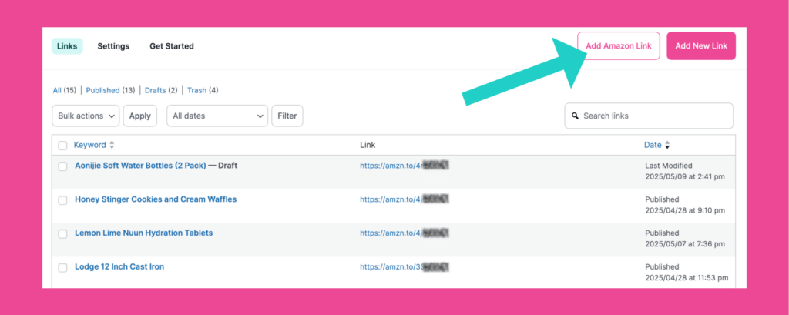The width and height of the screenshot is (789, 315).
Task: Click date text '2025/05/09 at 2:41 pm'
Action: pos(685,176)
